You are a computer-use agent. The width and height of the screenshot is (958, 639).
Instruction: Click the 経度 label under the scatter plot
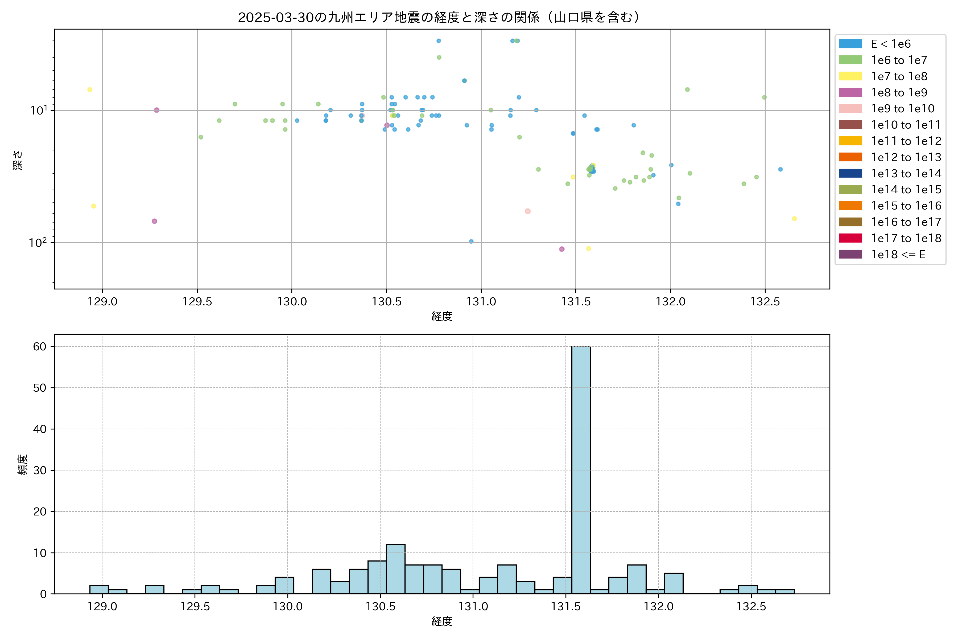tap(442, 316)
